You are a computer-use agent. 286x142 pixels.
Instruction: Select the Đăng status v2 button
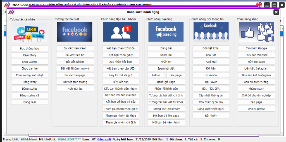[30, 95]
